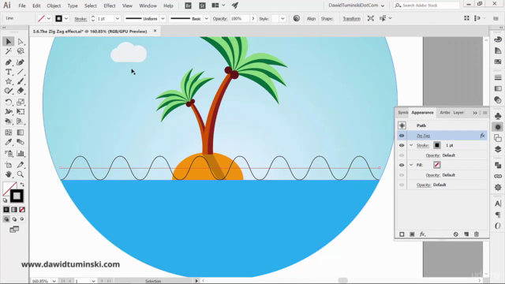
Task: Select the Hand tool
Action: click(9, 174)
